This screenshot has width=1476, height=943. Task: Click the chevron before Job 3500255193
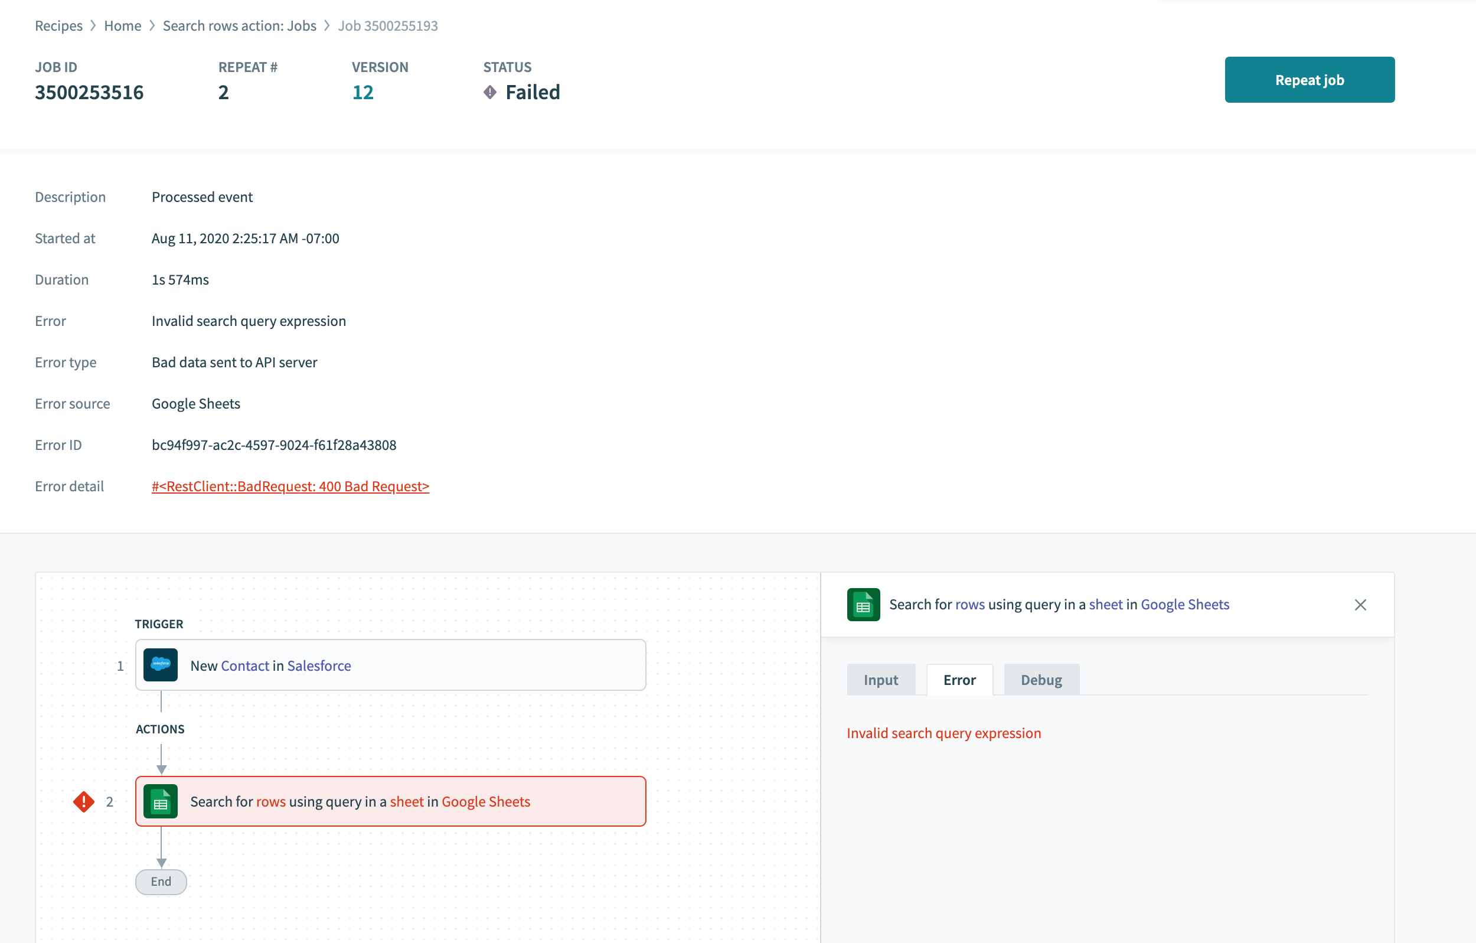(x=326, y=26)
